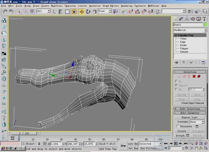
Task: Open the Key Filters dialog
Action: tap(150, 148)
